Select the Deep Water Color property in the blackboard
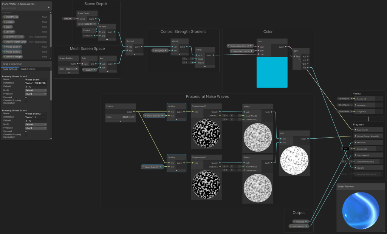The height and width of the screenshot is (234, 387). (x=14, y=37)
